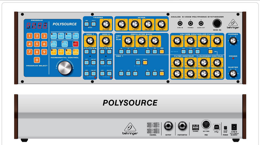Toggle the ARP UP-ON button
Viewport: 260px width, 145px height.
tap(68, 52)
